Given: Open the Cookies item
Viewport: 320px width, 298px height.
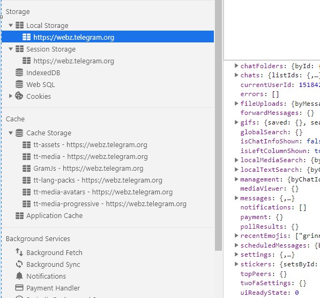Looking at the screenshot, I should pos(39,96).
